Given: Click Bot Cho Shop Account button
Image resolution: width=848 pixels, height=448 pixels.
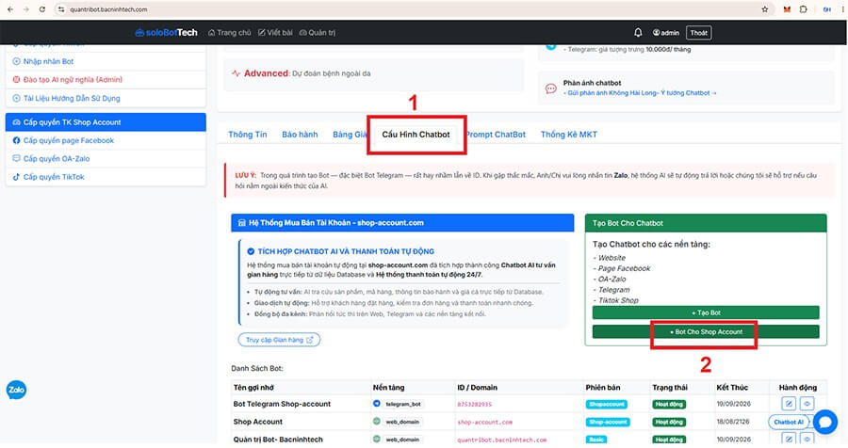Looking at the screenshot, I should [706, 332].
